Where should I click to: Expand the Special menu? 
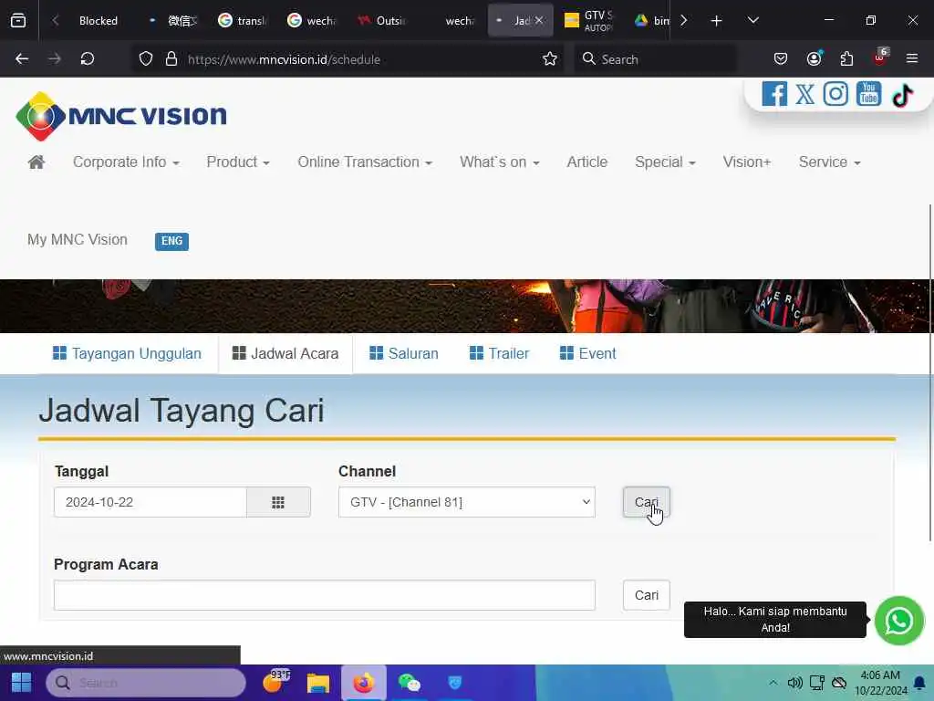[665, 162]
